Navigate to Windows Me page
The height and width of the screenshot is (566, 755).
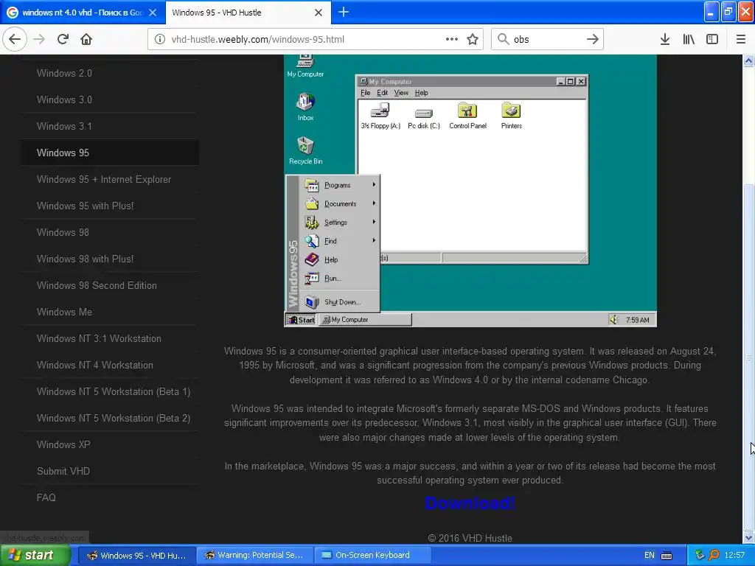pyautogui.click(x=64, y=312)
